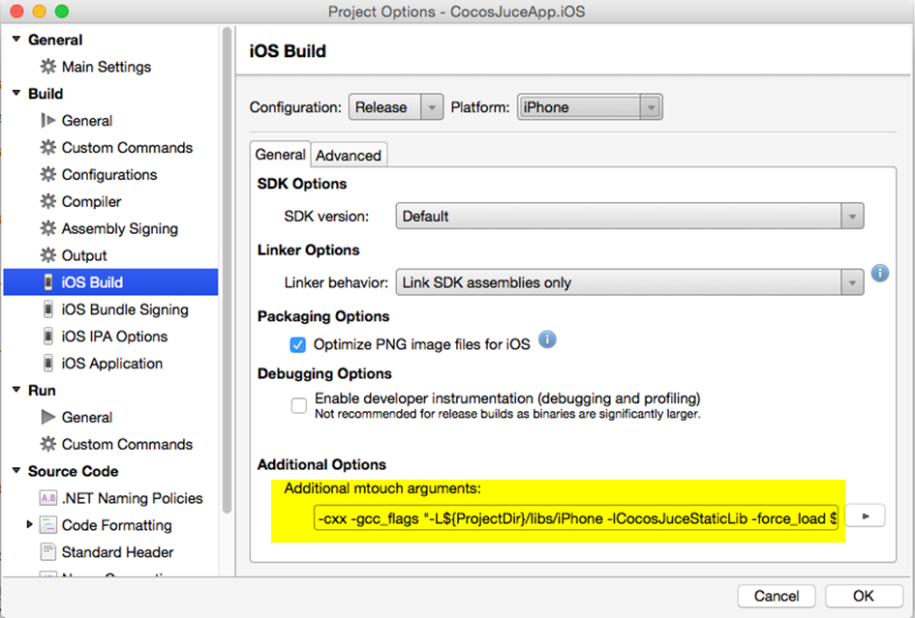This screenshot has height=618, width=915.
Task: Click phone icon beside iOS Bundle Signing
Action: (48, 309)
